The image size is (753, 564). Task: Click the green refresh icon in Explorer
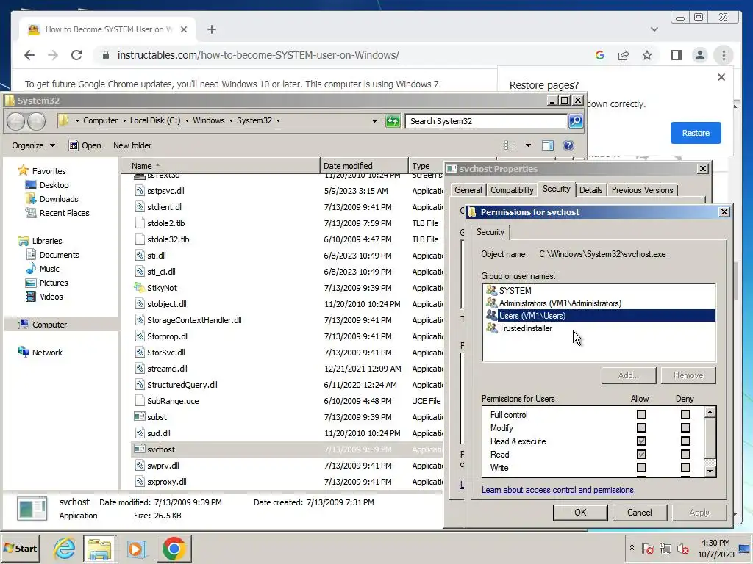tap(393, 121)
